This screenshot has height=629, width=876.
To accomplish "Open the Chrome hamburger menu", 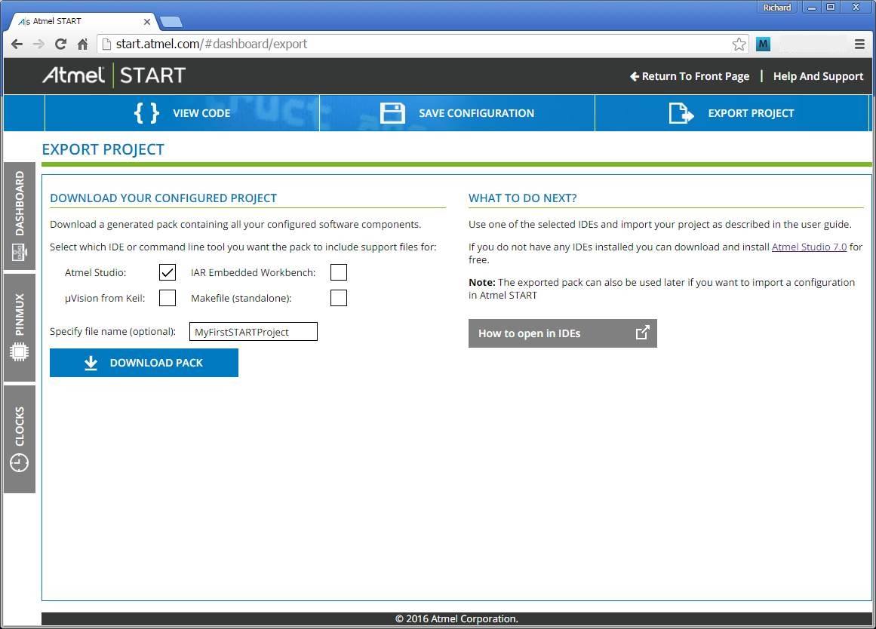I will click(859, 44).
